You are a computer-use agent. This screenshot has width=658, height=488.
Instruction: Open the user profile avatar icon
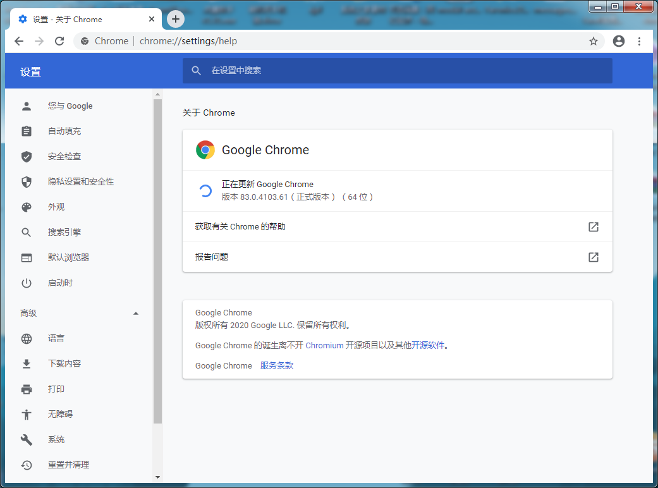[619, 41]
